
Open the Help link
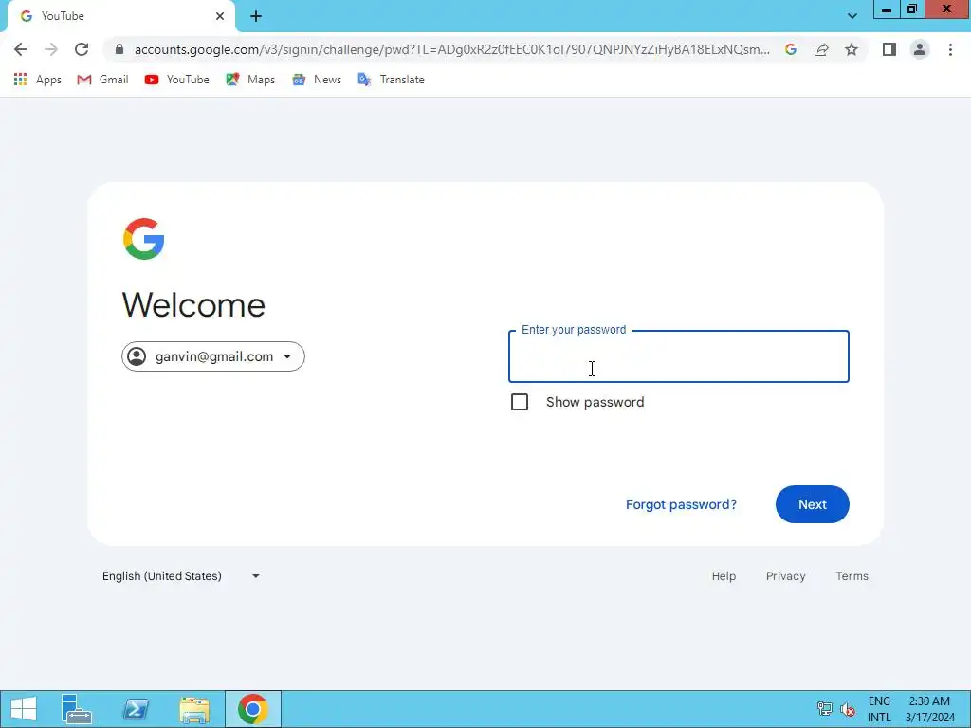pyautogui.click(x=724, y=576)
